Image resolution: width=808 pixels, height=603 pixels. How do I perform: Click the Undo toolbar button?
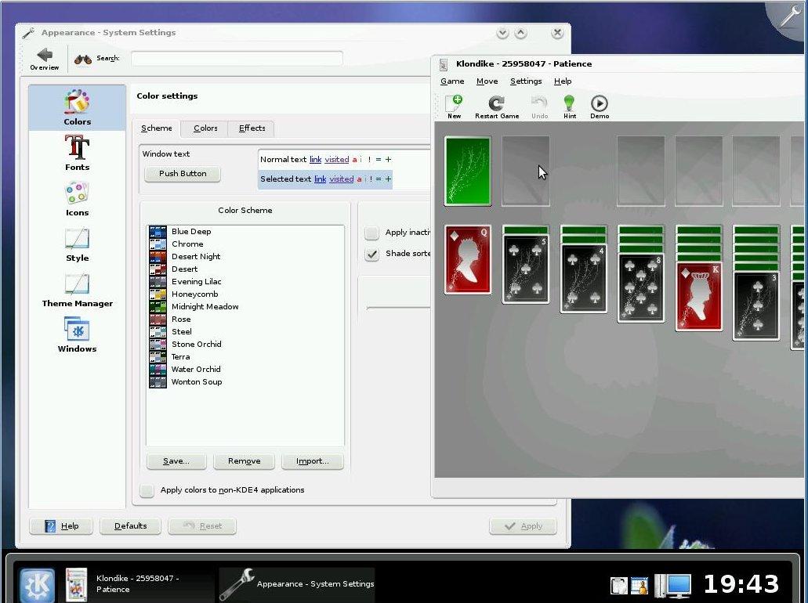pyautogui.click(x=539, y=107)
